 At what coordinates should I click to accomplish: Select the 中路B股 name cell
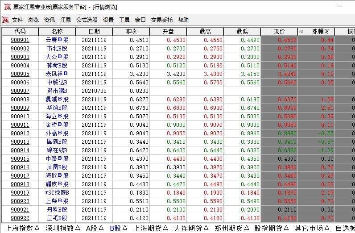click(57, 158)
